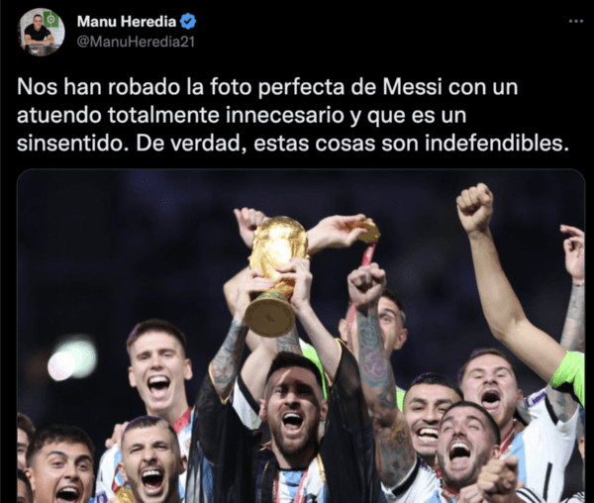This screenshot has width=594, height=503.
Task: Open the tweet's three-dots more menu
Action: point(576,22)
